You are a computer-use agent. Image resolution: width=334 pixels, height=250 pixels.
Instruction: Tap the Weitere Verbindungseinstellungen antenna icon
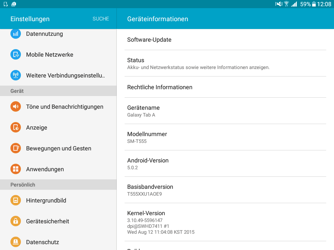[x=16, y=75]
